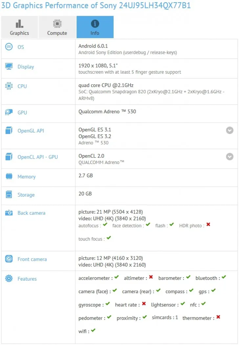Image resolution: width=239 pixels, height=345 pixels.
Task: Click the Front camera icon
Action: point(9,259)
